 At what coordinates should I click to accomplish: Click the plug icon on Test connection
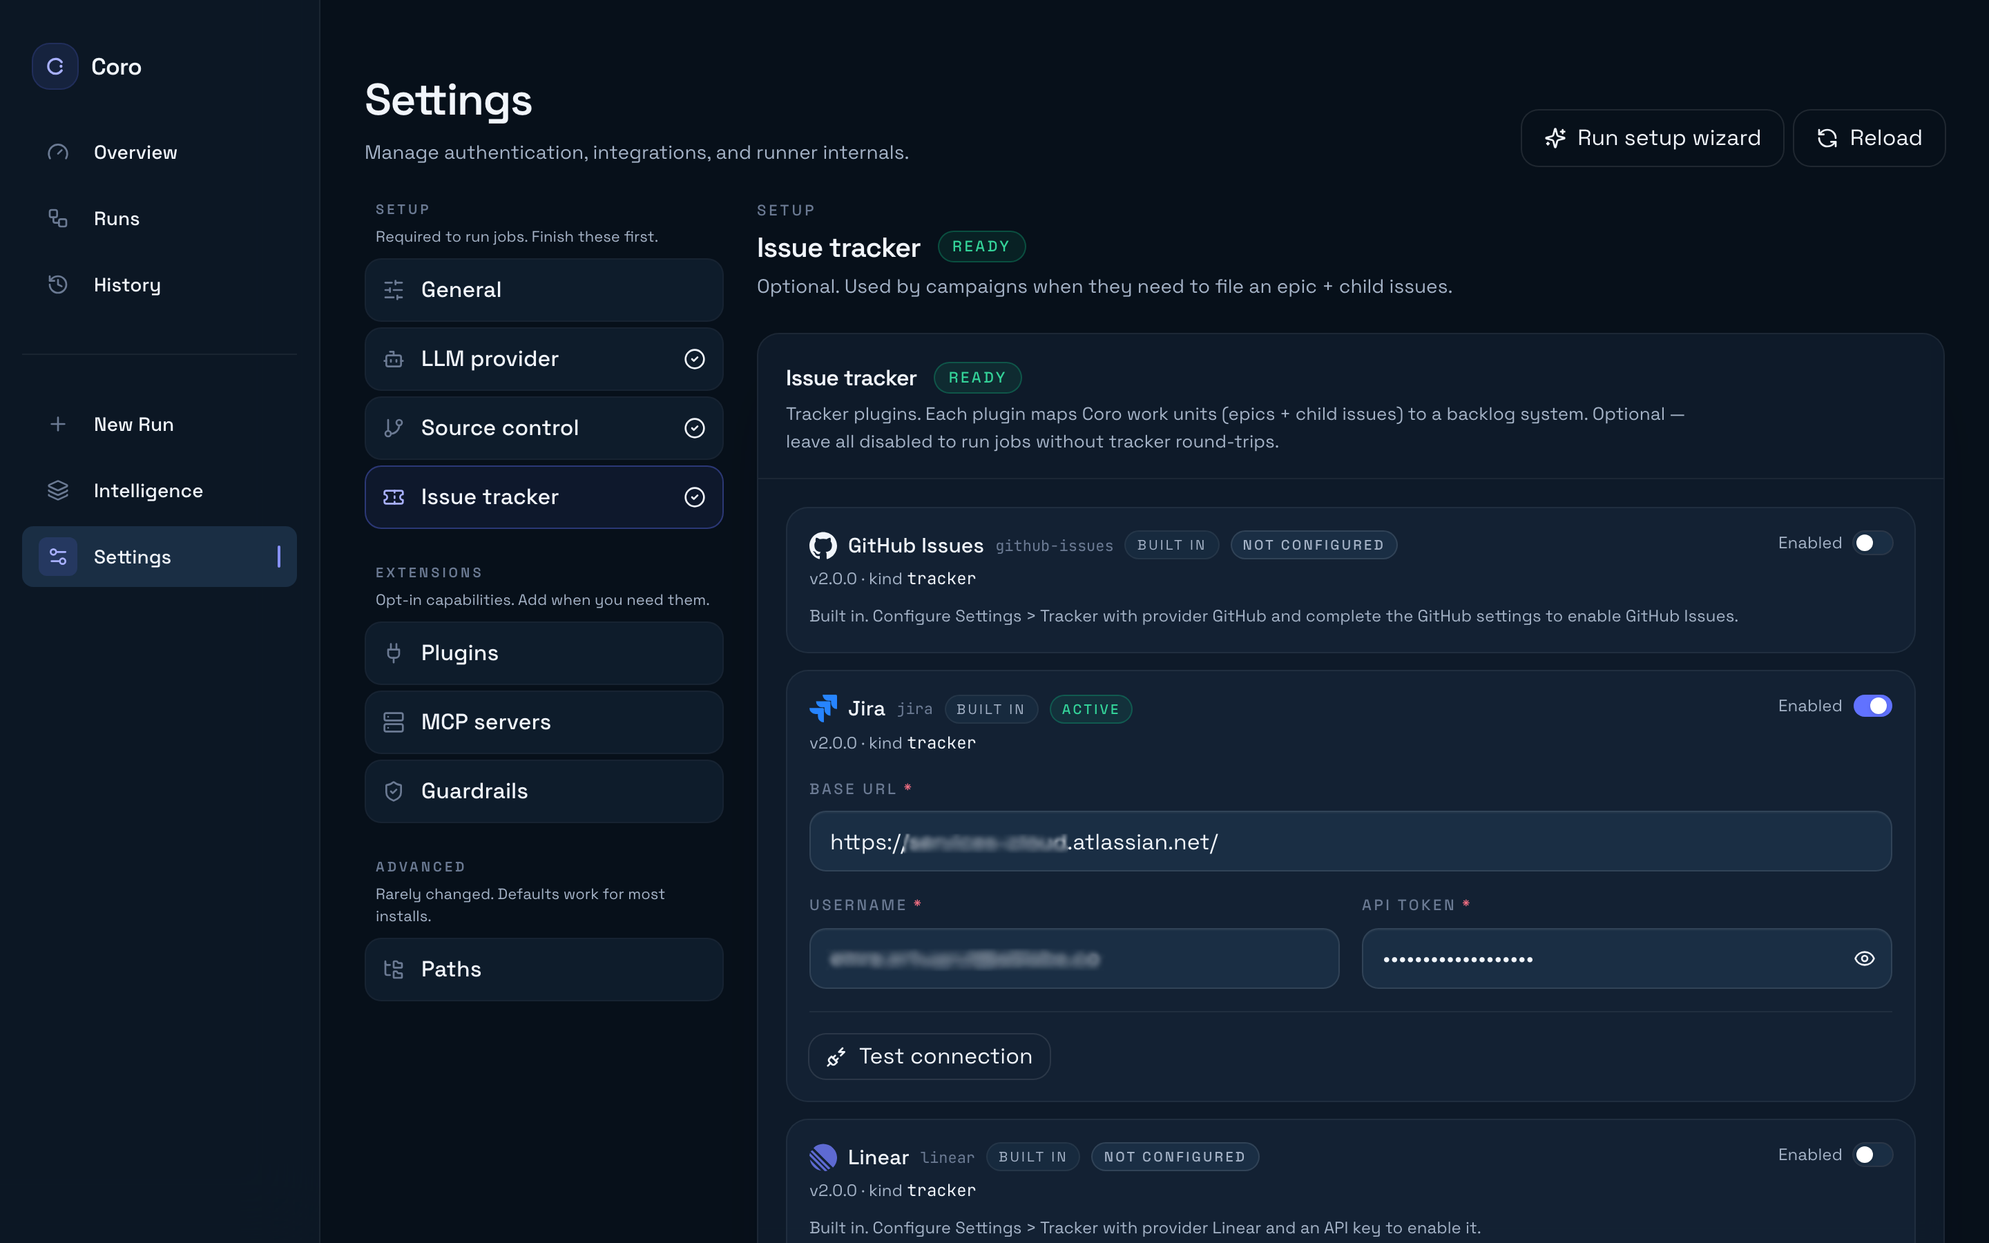pos(837,1057)
